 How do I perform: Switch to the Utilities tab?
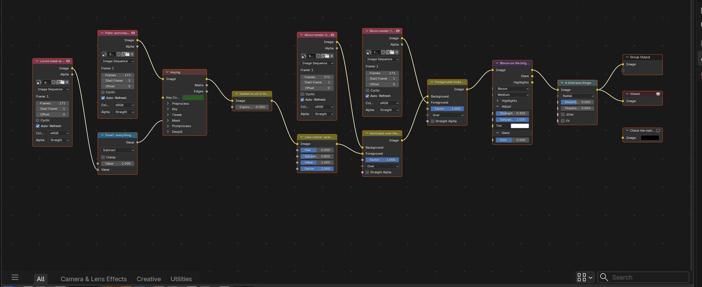181,279
